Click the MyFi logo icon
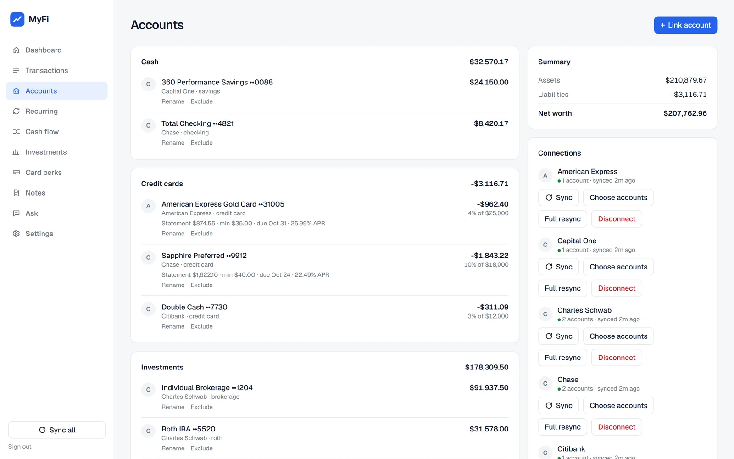734x459 pixels. (17, 19)
